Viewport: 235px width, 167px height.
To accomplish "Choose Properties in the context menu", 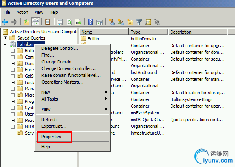I will [72, 137].
